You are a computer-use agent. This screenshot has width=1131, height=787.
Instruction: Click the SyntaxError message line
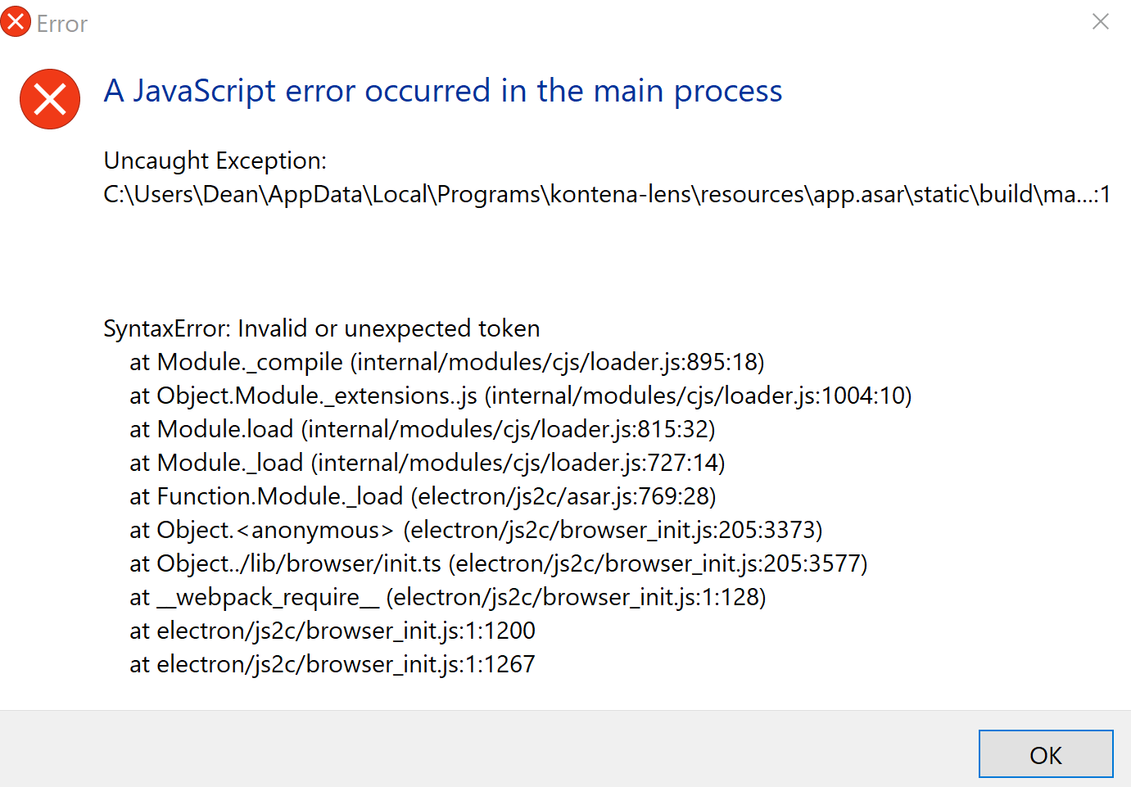pos(321,328)
